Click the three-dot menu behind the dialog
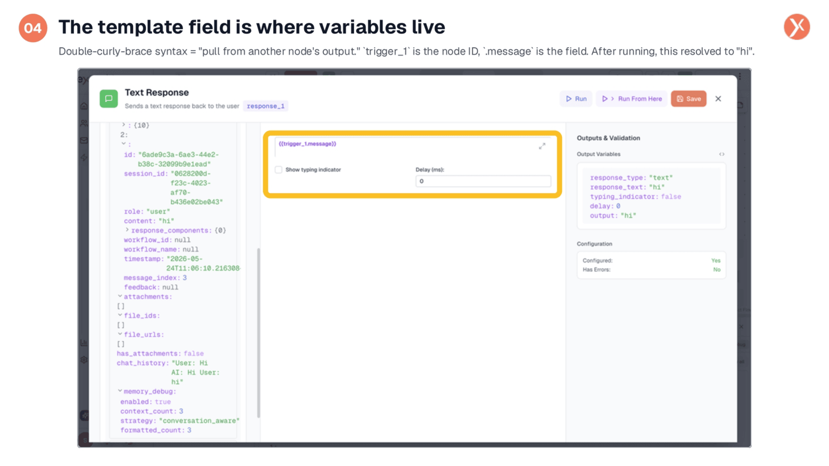The image size is (829, 466). (740, 77)
